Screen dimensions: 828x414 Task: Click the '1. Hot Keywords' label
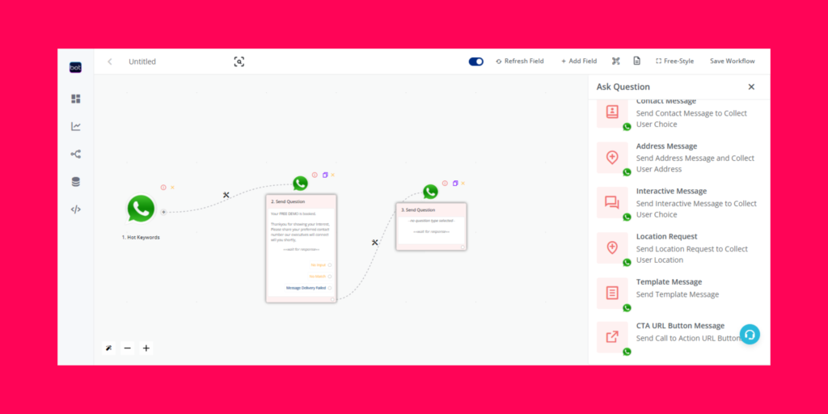(x=141, y=238)
